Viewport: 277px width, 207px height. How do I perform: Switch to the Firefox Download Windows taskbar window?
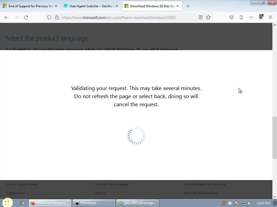coord(50,203)
